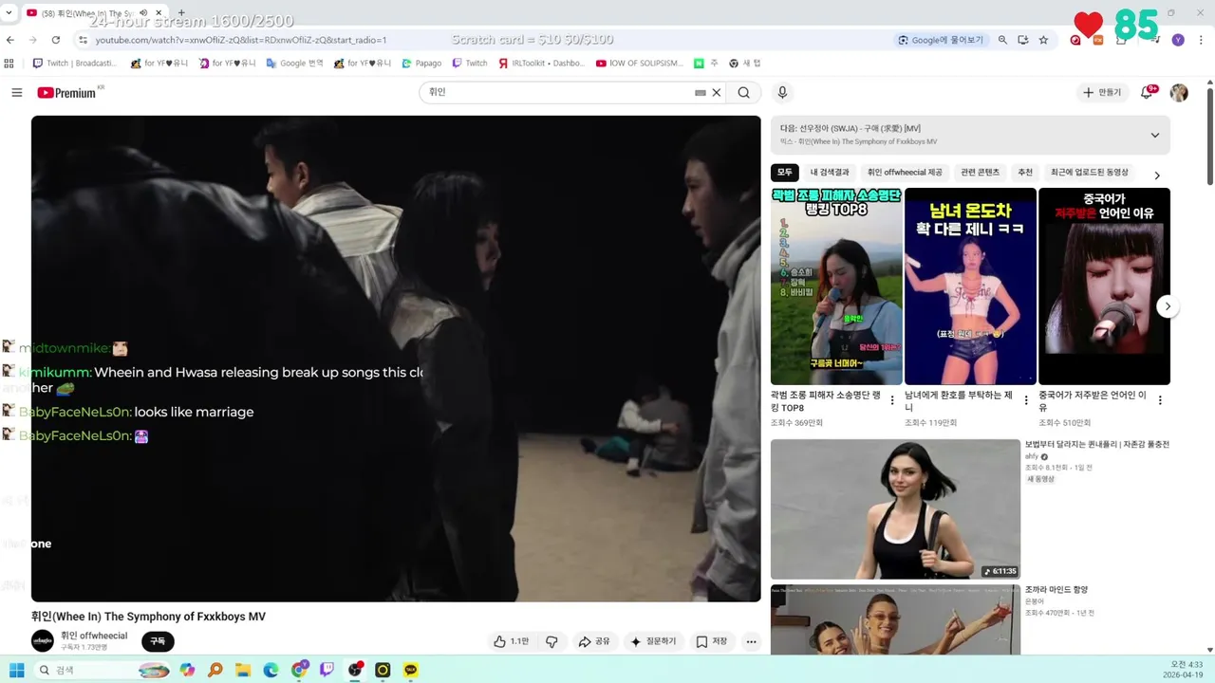
Task: Open the 만들기 create button
Action: coord(1103,92)
